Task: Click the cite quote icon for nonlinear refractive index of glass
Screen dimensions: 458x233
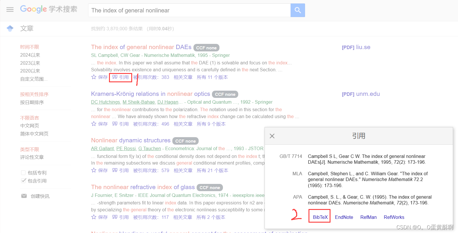Action: click(115, 217)
